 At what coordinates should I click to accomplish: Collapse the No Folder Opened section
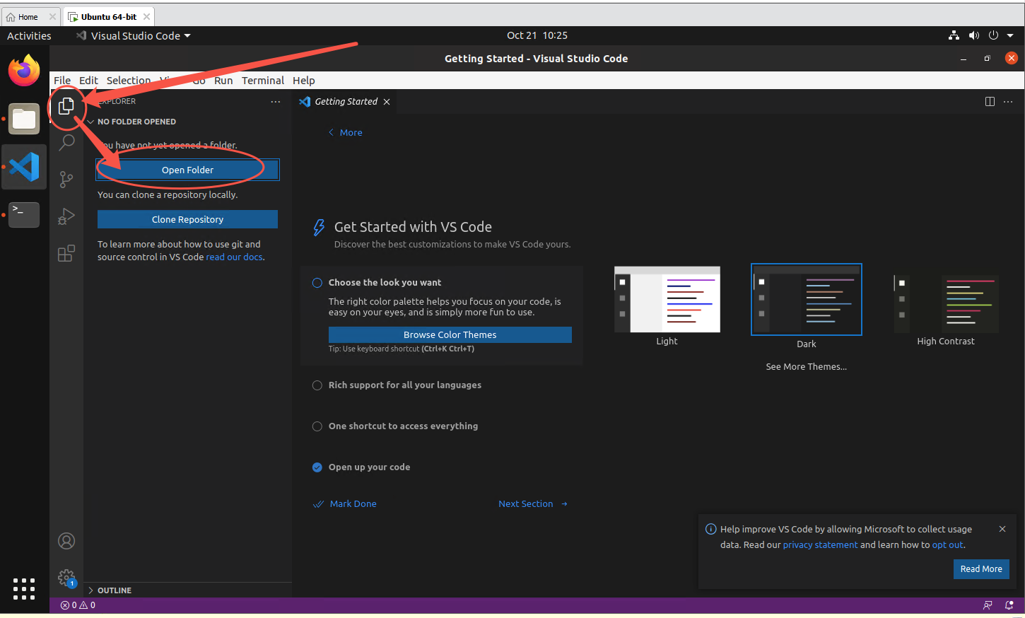[136, 122]
